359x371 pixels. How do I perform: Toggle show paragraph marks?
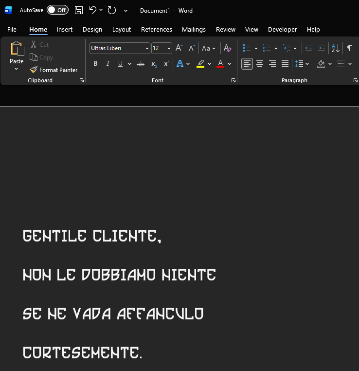tap(350, 48)
